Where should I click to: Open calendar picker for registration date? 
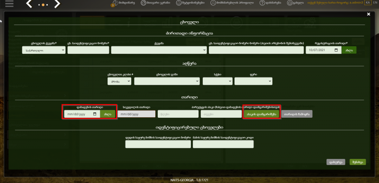336,50
